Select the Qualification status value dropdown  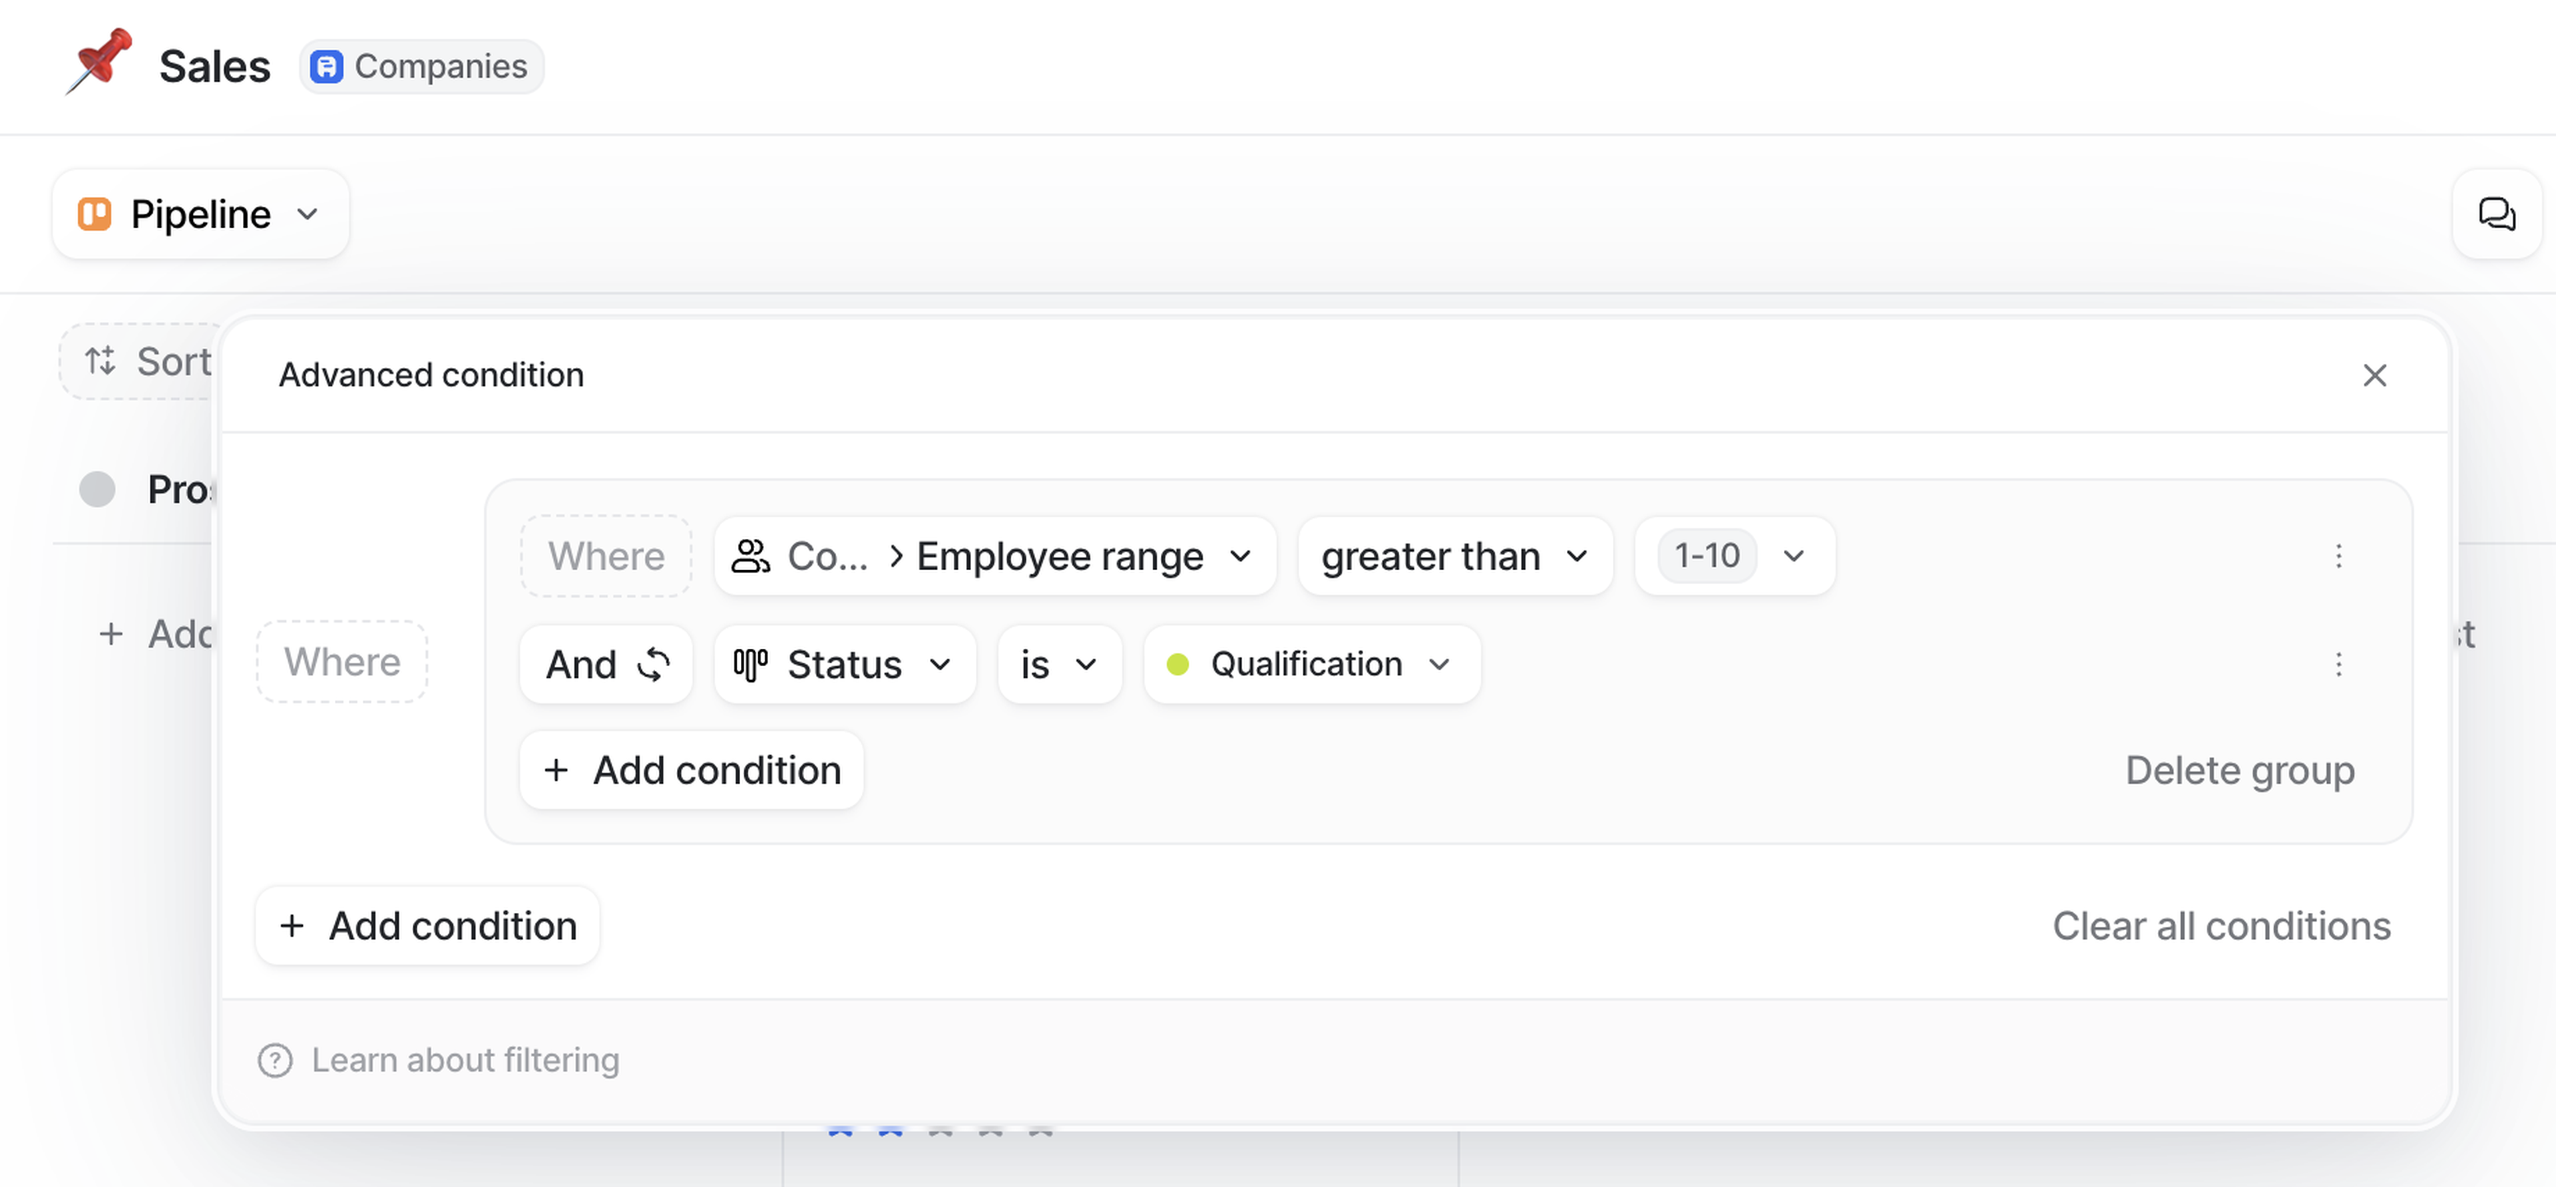click(x=1311, y=663)
